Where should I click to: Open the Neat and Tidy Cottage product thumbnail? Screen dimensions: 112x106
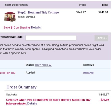(10, 16)
